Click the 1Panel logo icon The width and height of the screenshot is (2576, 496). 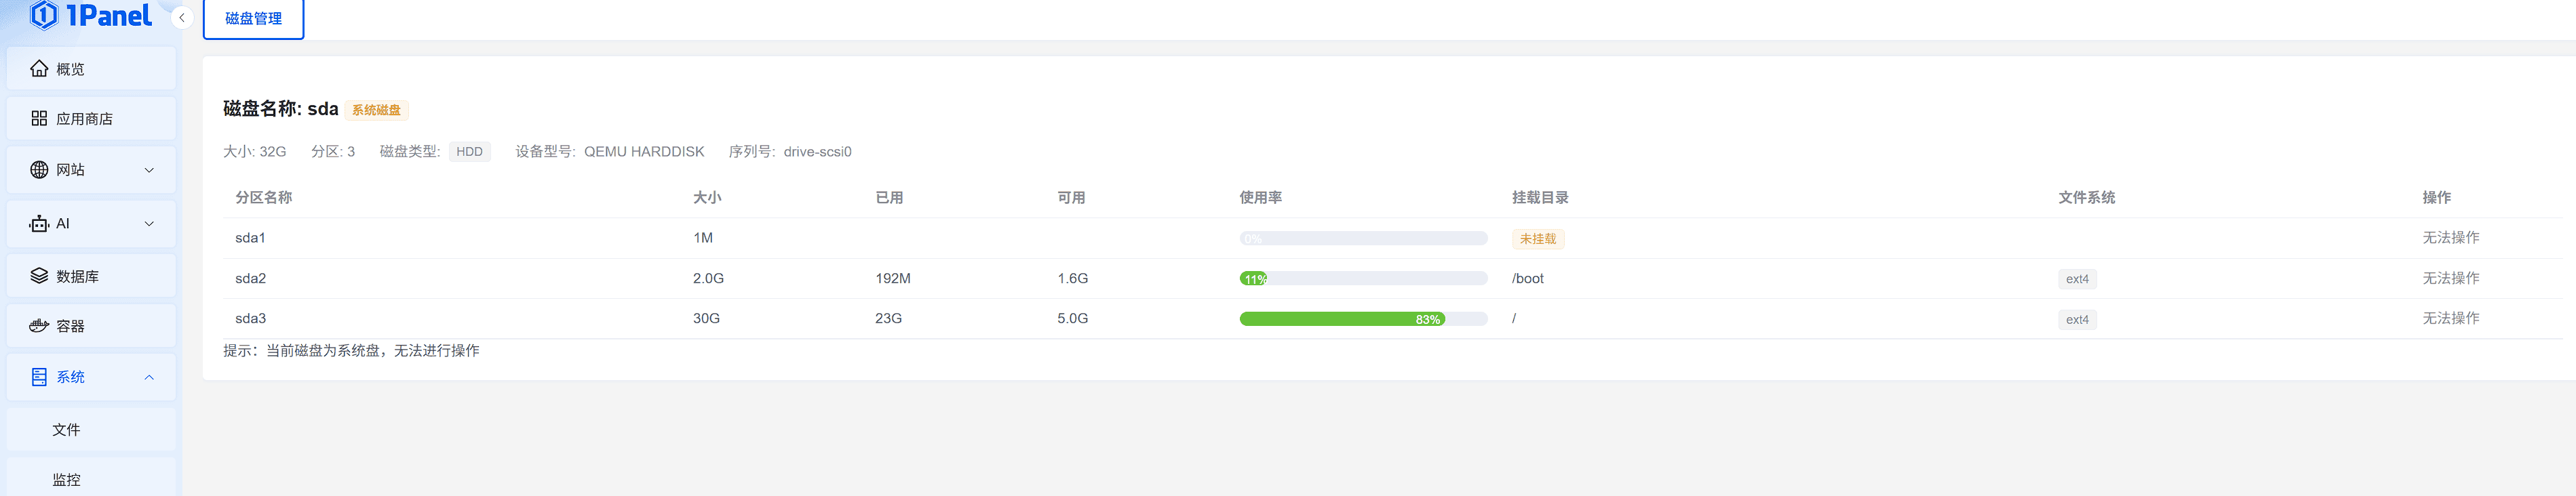(x=44, y=15)
